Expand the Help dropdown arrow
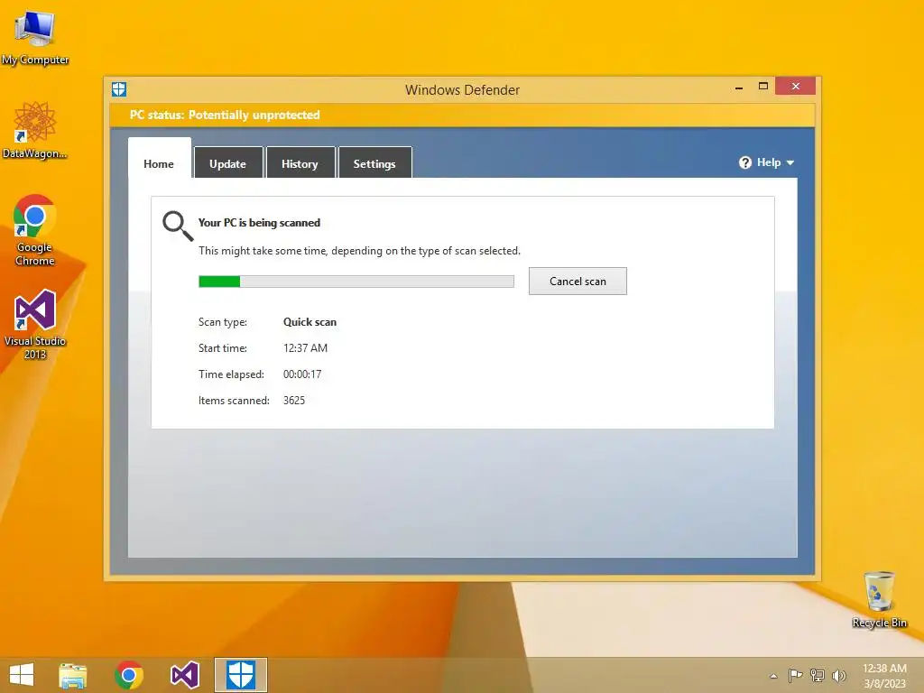Screen dimensions: 924x693 click(790, 162)
